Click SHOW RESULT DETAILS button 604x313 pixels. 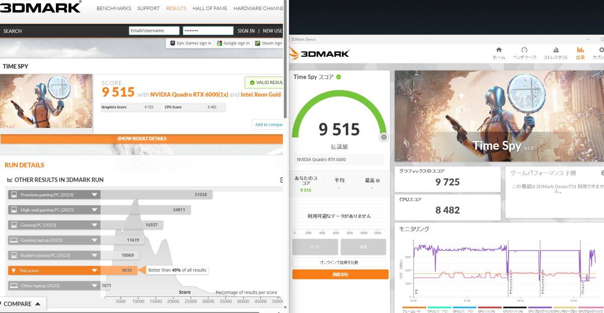click(x=142, y=139)
